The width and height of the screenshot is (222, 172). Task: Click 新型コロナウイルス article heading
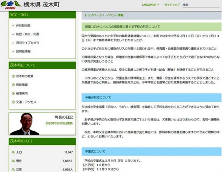(151, 27)
